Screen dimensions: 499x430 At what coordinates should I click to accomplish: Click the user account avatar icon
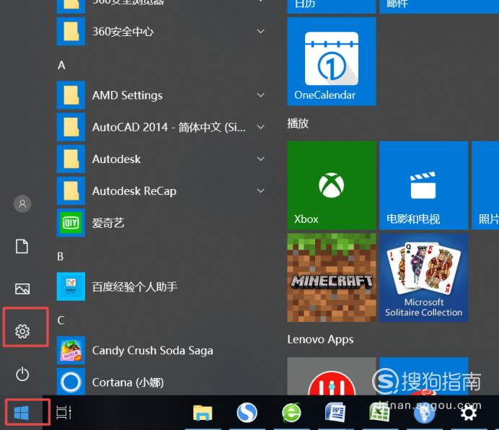tap(22, 203)
